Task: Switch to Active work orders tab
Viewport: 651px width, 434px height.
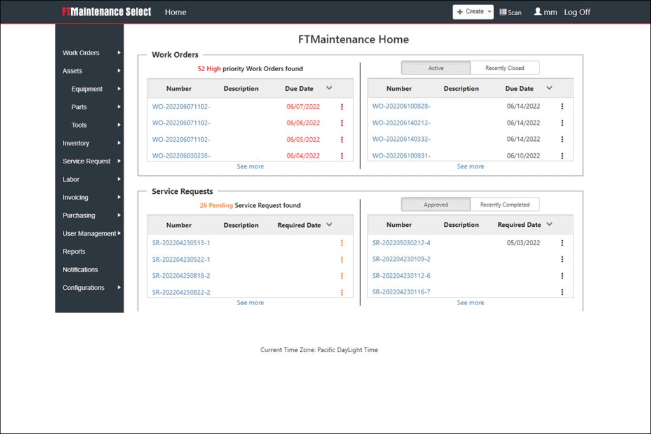Action: 436,68
